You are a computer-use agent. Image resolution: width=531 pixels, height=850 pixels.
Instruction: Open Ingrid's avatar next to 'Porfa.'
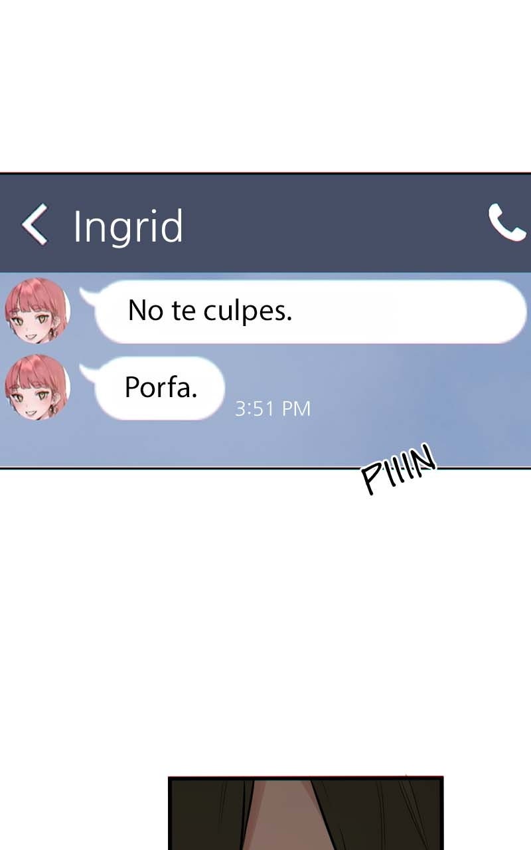(x=37, y=387)
